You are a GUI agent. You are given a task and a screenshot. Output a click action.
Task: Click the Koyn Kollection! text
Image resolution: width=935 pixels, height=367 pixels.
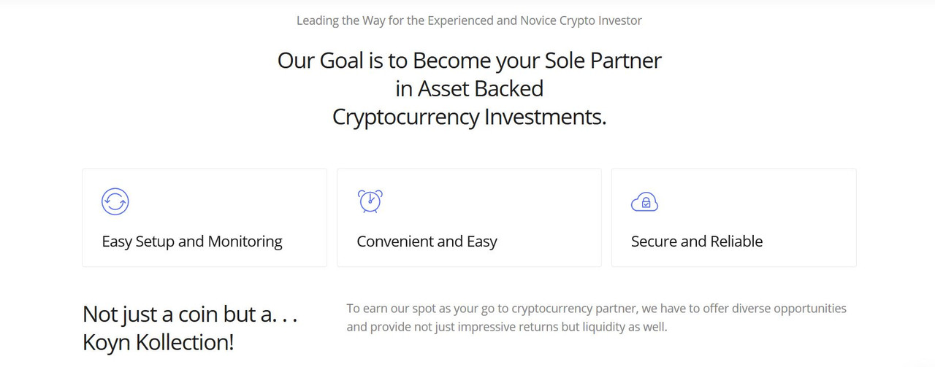coord(159,343)
